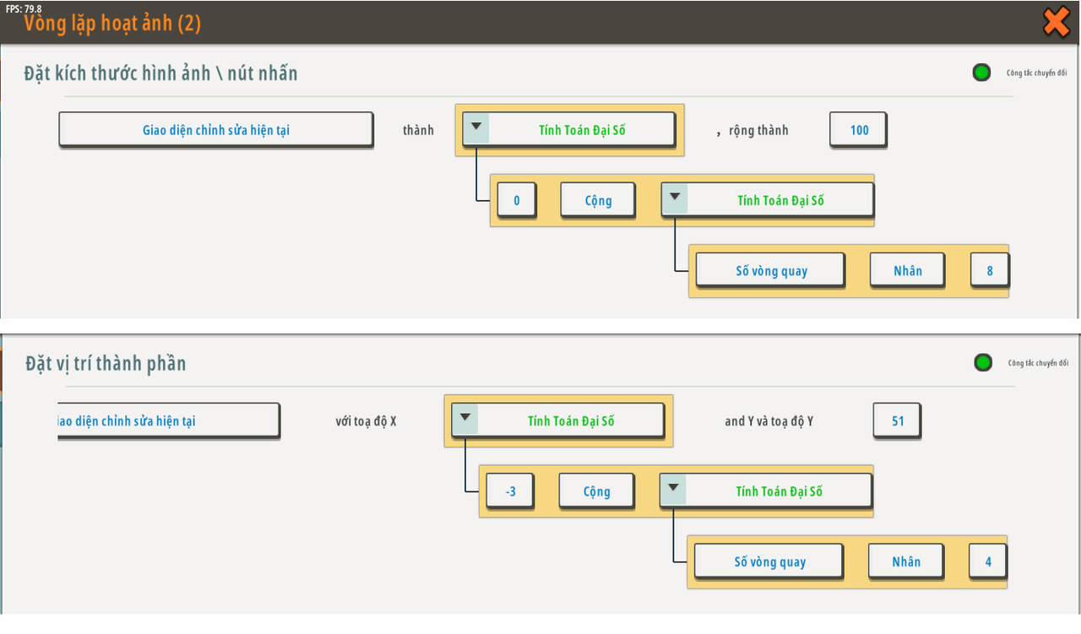
Task: Select the field containing value -3
Action: (510, 491)
